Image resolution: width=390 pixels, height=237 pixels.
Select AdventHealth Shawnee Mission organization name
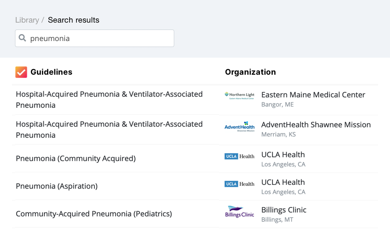[316, 125]
